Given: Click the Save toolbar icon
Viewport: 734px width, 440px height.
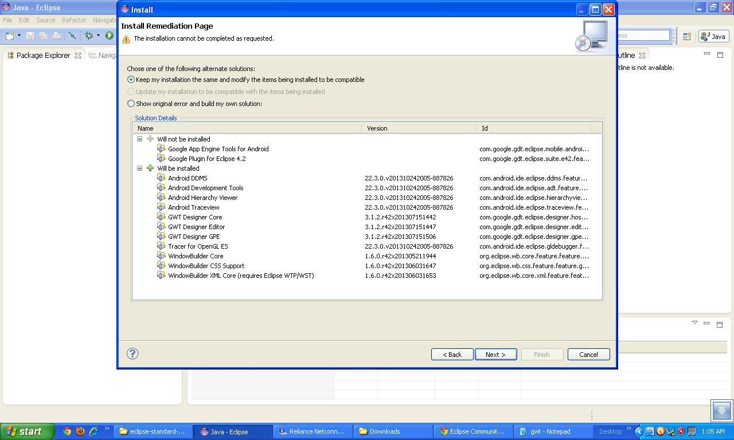Looking at the screenshot, I should [x=30, y=36].
